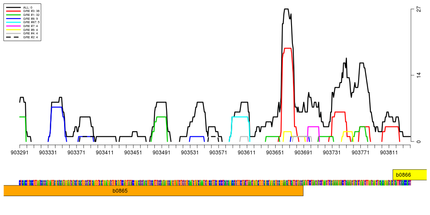Screen dimensions: 430x215
Task: Click the yellow legend line
Action: coord(13,30)
